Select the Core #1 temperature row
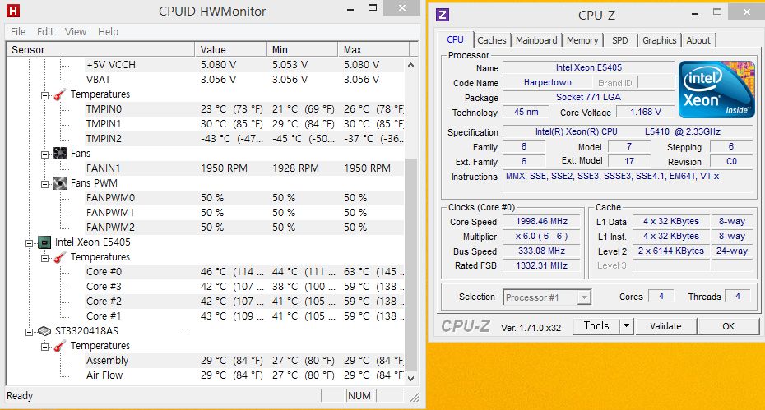Image resolution: width=765 pixels, height=410 pixels. pyautogui.click(x=244, y=316)
